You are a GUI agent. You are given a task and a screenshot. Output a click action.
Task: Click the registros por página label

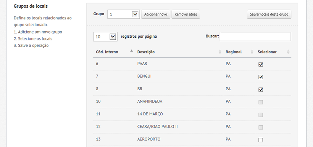[x=139, y=37]
